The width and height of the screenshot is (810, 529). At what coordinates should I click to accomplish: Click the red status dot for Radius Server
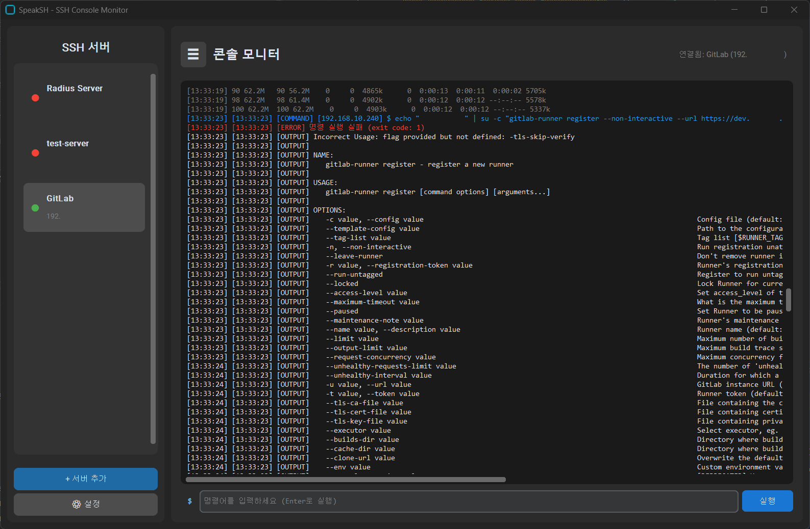pos(35,98)
